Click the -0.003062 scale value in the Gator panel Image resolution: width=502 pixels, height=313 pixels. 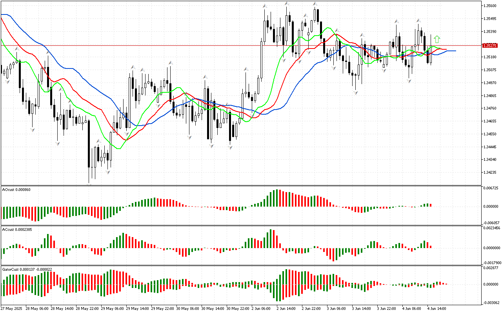pyautogui.click(x=492, y=302)
